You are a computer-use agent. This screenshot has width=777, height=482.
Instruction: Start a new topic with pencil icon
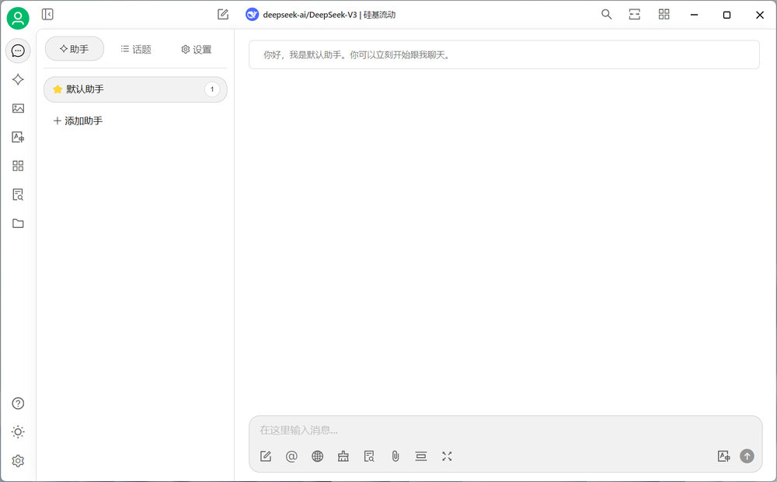pos(222,14)
